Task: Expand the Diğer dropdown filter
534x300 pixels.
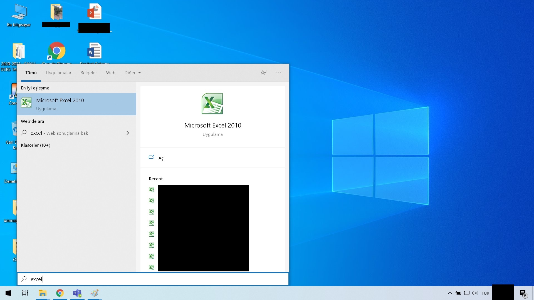Action: click(133, 73)
